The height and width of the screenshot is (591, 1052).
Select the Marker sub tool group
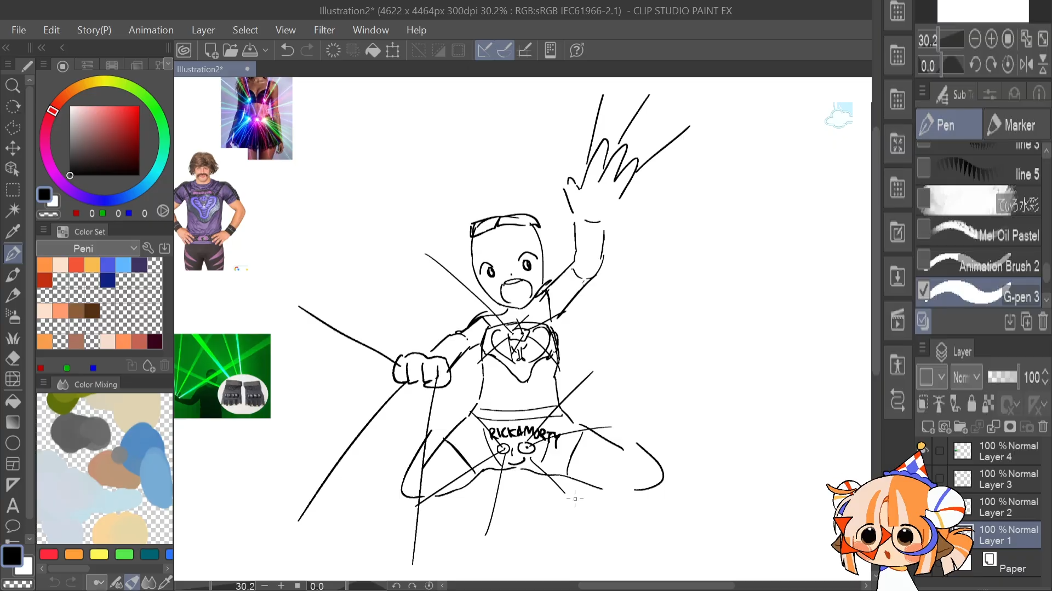[x=1017, y=125]
